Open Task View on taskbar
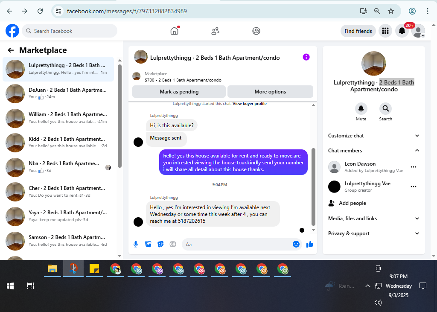 (x=30, y=286)
